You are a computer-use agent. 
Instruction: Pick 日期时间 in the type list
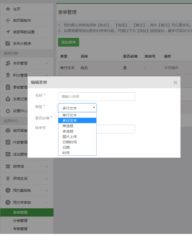(x=69, y=142)
